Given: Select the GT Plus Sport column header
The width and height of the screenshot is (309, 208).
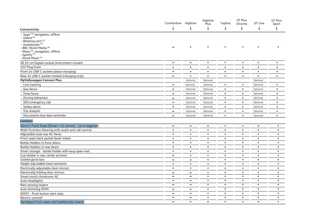Looking at the screenshot, I should [277, 22].
